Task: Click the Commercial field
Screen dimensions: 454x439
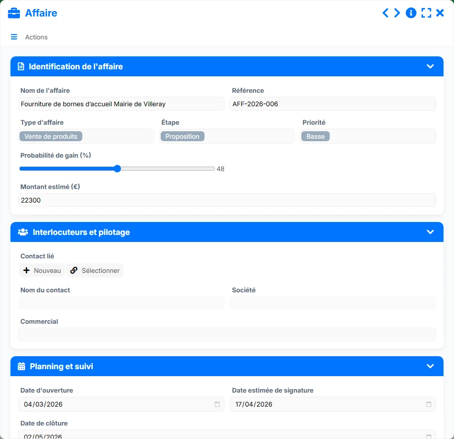Action: [227, 334]
